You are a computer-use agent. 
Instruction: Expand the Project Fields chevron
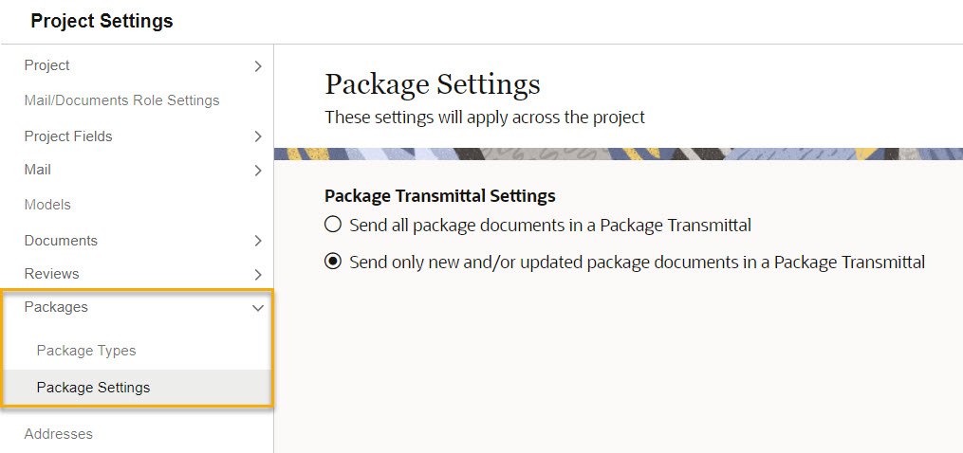258,136
